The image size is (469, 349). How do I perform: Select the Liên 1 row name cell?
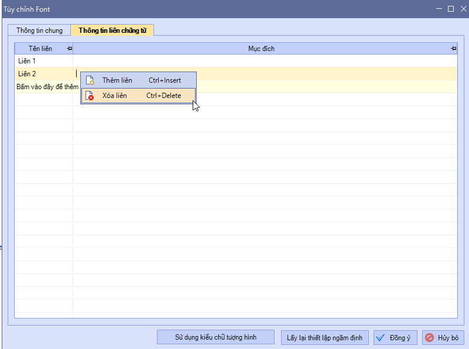click(x=43, y=61)
